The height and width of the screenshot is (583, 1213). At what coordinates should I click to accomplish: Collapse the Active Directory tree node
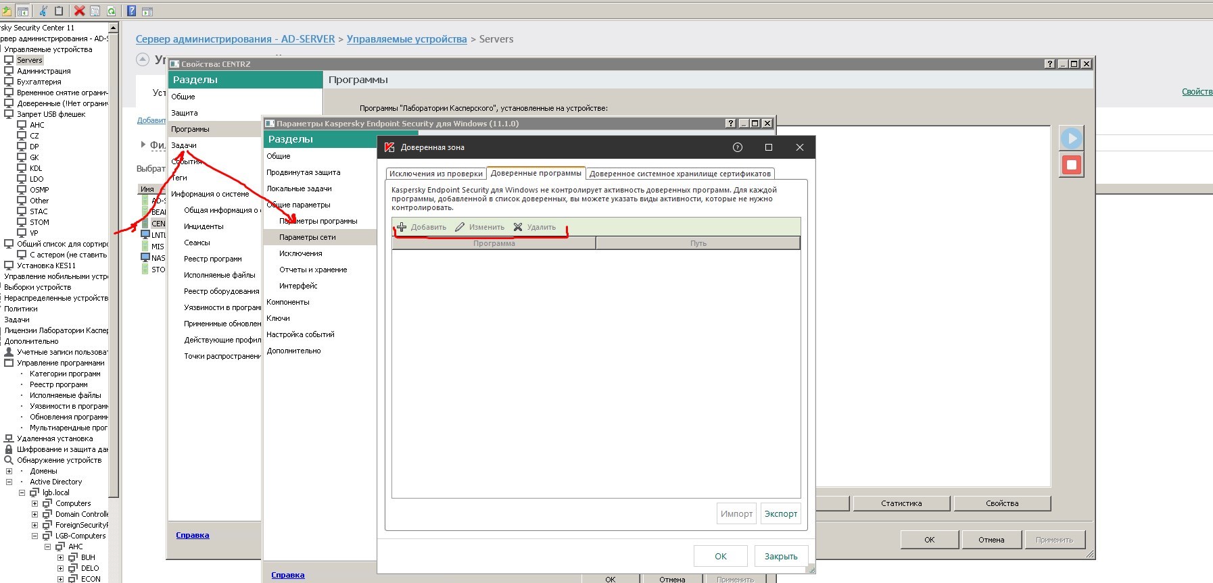click(9, 482)
